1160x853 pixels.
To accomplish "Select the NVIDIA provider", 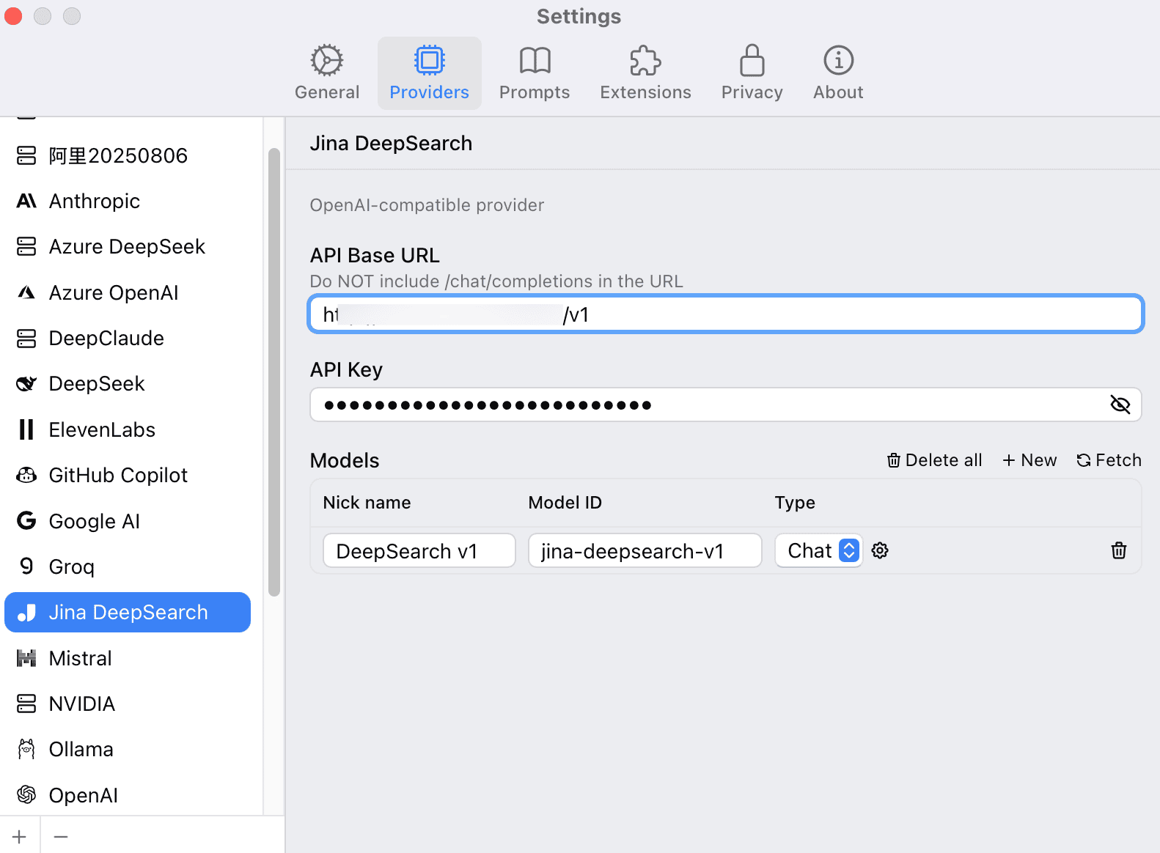I will (128, 704).
